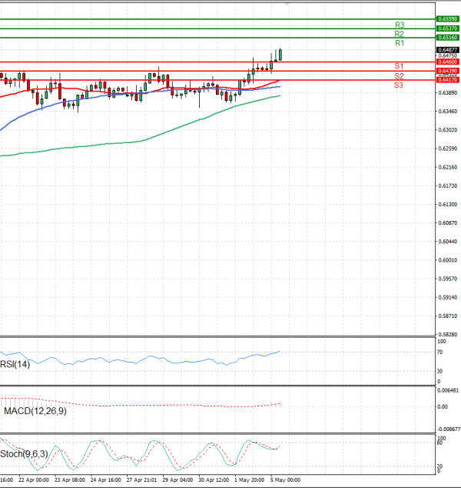This screenshot has width=461, height=488.
Task: Select the 0.65160 resistance price tag
Action: (x=447, y=38)
